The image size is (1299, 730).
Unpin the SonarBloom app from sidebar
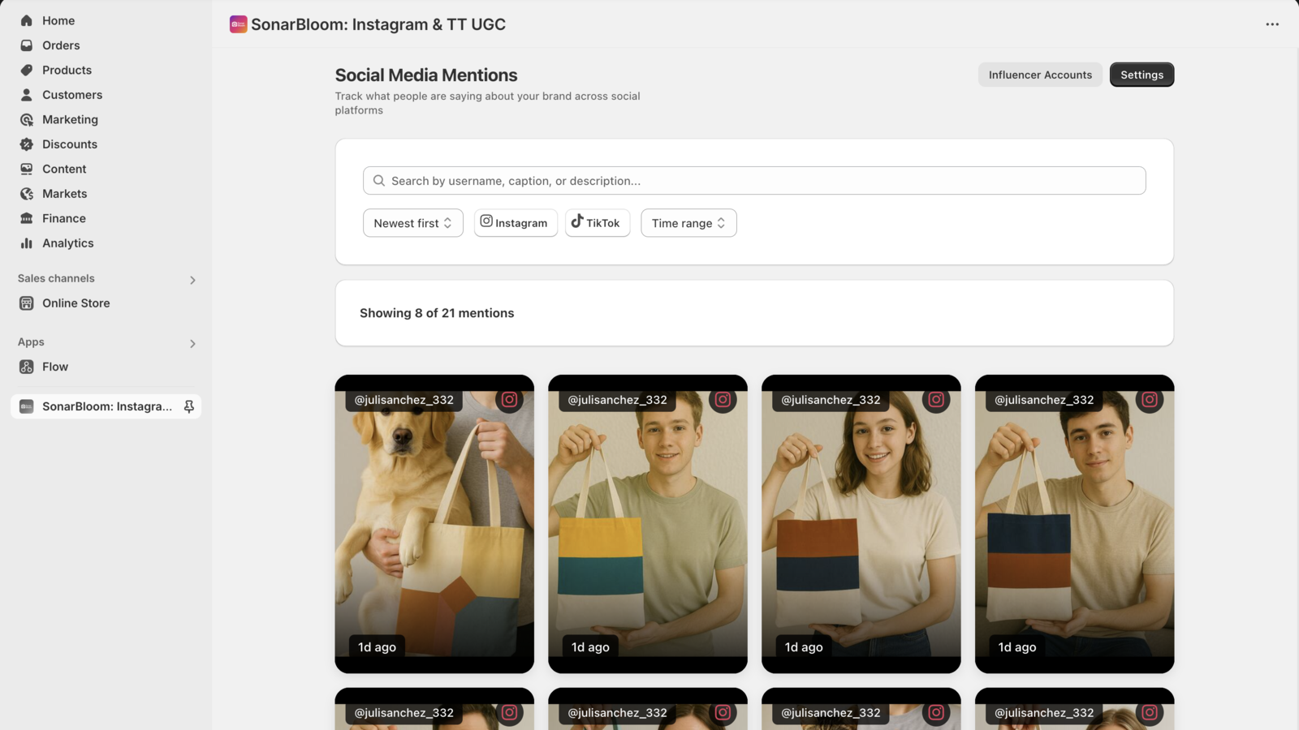[x=188, y=406]
